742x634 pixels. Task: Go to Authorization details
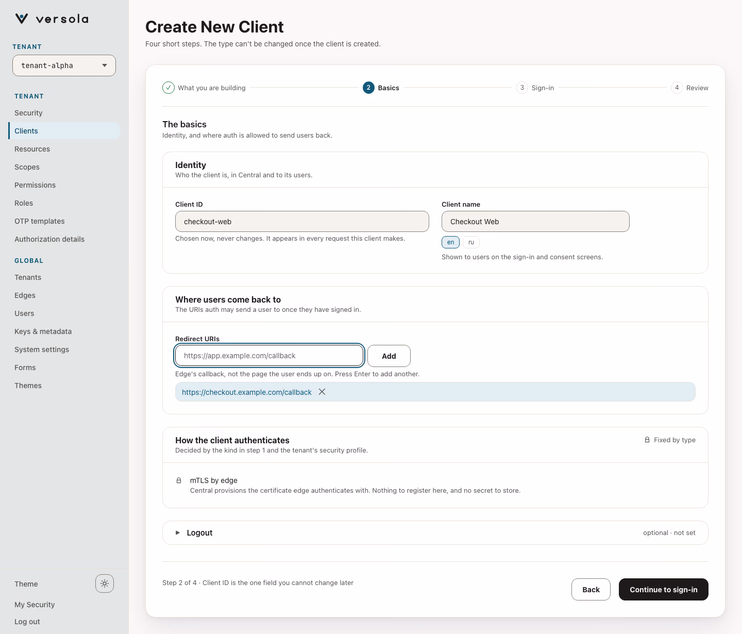tap(64, 239)
